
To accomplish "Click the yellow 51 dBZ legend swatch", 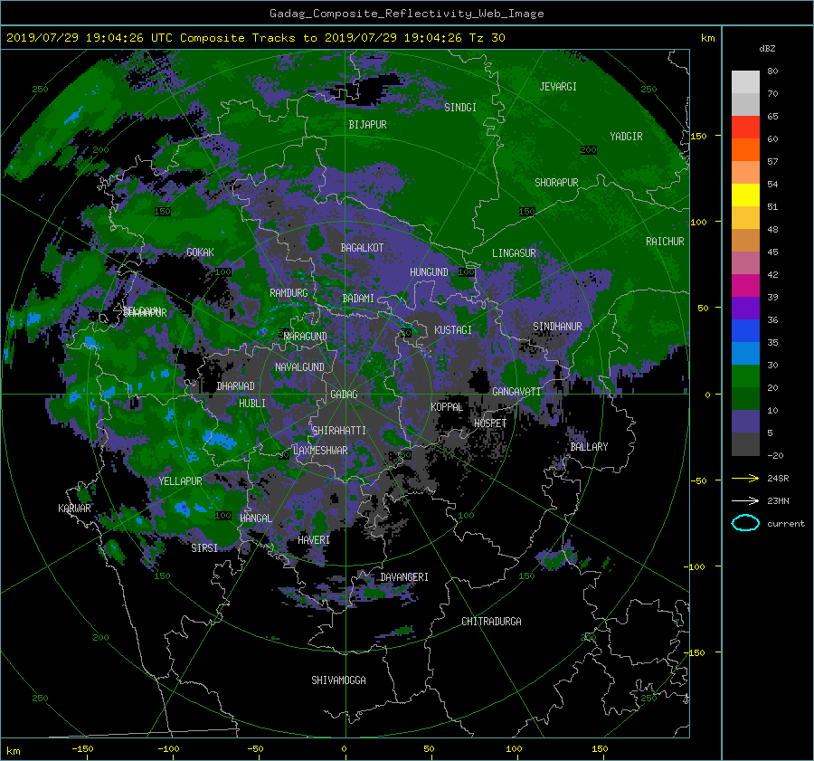I will point(745,195).
